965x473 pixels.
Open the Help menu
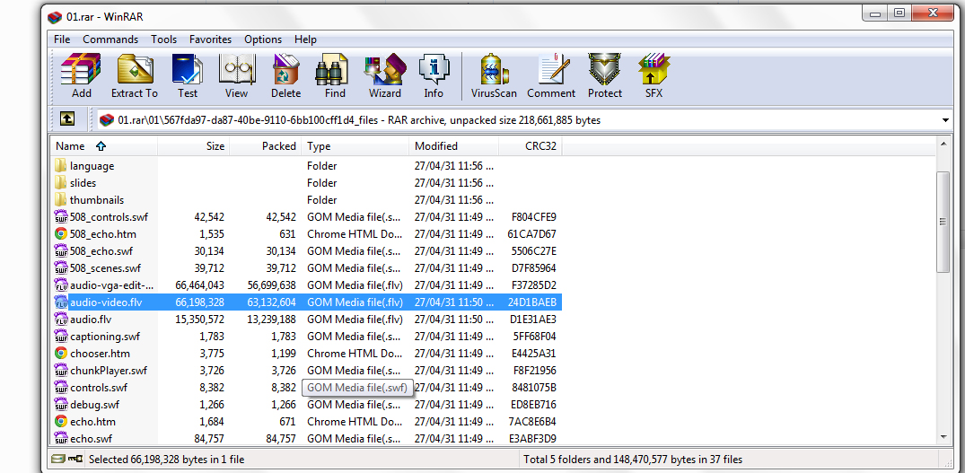[x=305, y=39]
